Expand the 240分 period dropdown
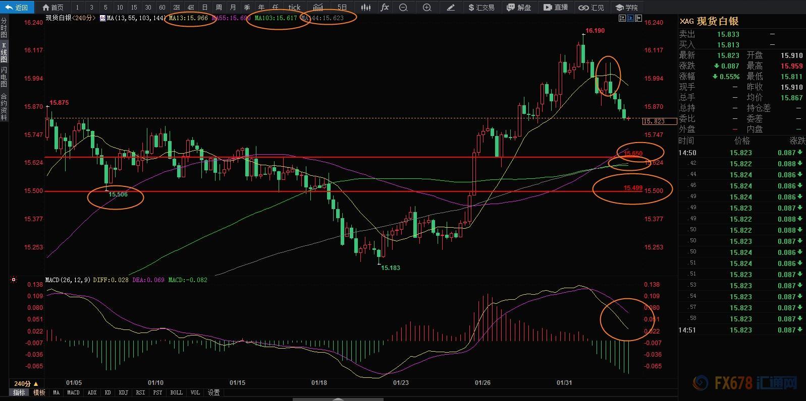Viewport: 806px width, 401px height. [26, 383]
